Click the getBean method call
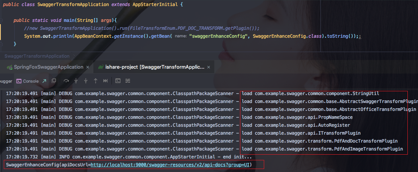Image resolution: width=418 pixels, height=172 pixels. pyautogui.click(x=160, y=36)
